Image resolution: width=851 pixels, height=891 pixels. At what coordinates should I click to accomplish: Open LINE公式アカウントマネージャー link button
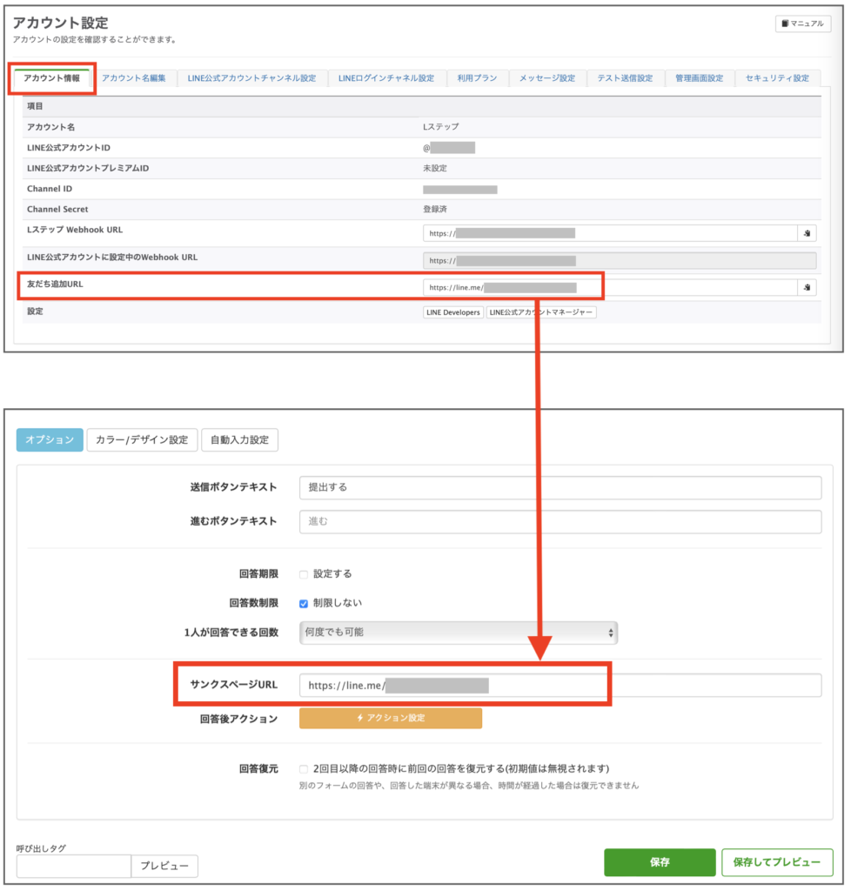(x=541, y=312)
